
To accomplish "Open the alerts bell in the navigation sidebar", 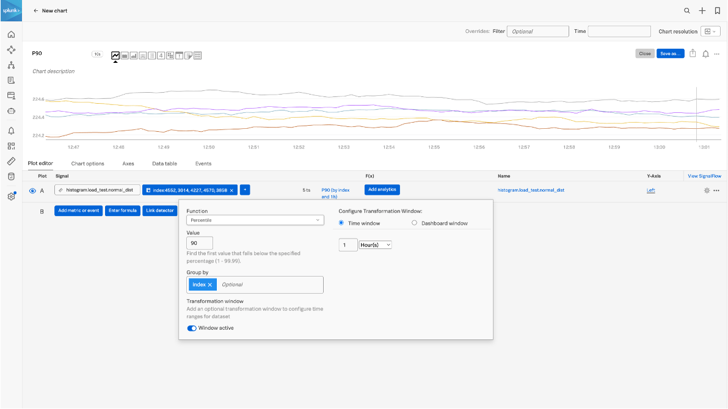I will [x=11, y=131].
